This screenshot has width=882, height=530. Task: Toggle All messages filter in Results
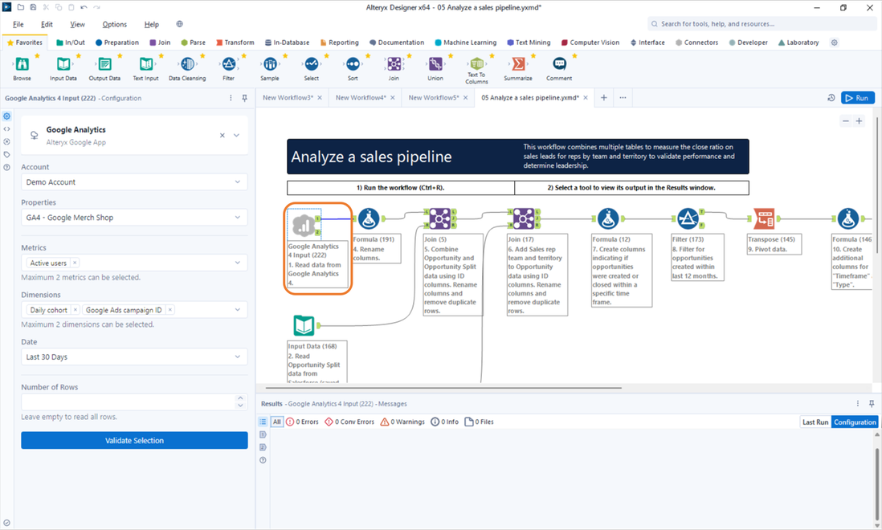tap(277, 422)
